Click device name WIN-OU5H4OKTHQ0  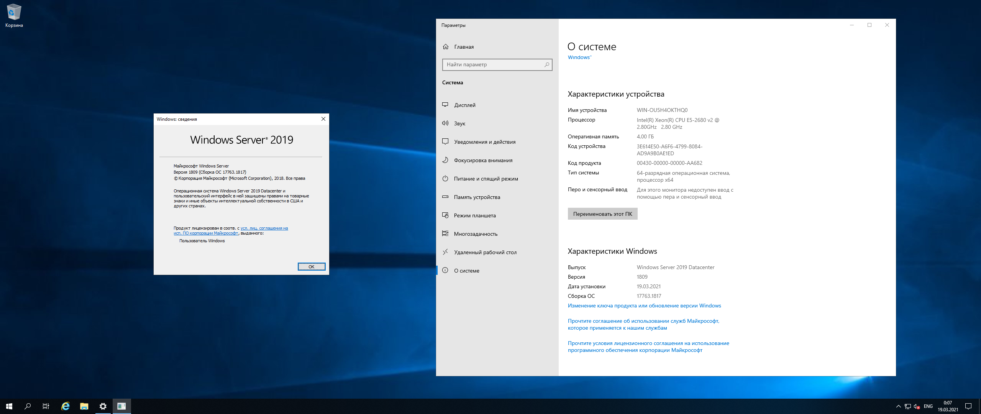(x=662, y=110)
